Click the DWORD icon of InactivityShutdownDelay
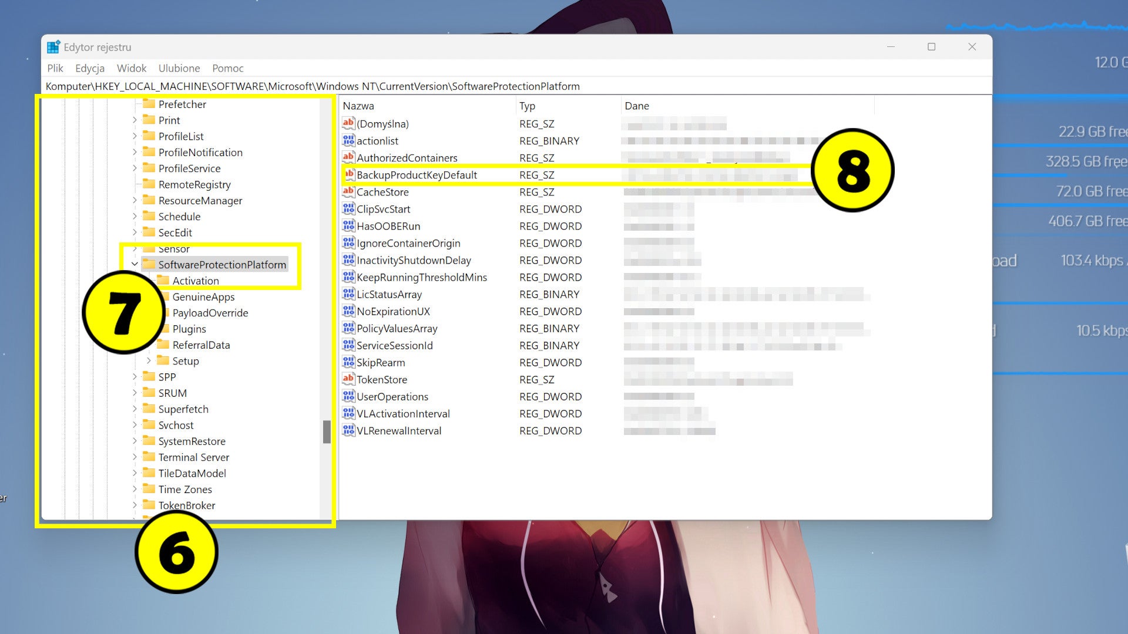This screenshot has height=634, width=1128. coord(348,259)
